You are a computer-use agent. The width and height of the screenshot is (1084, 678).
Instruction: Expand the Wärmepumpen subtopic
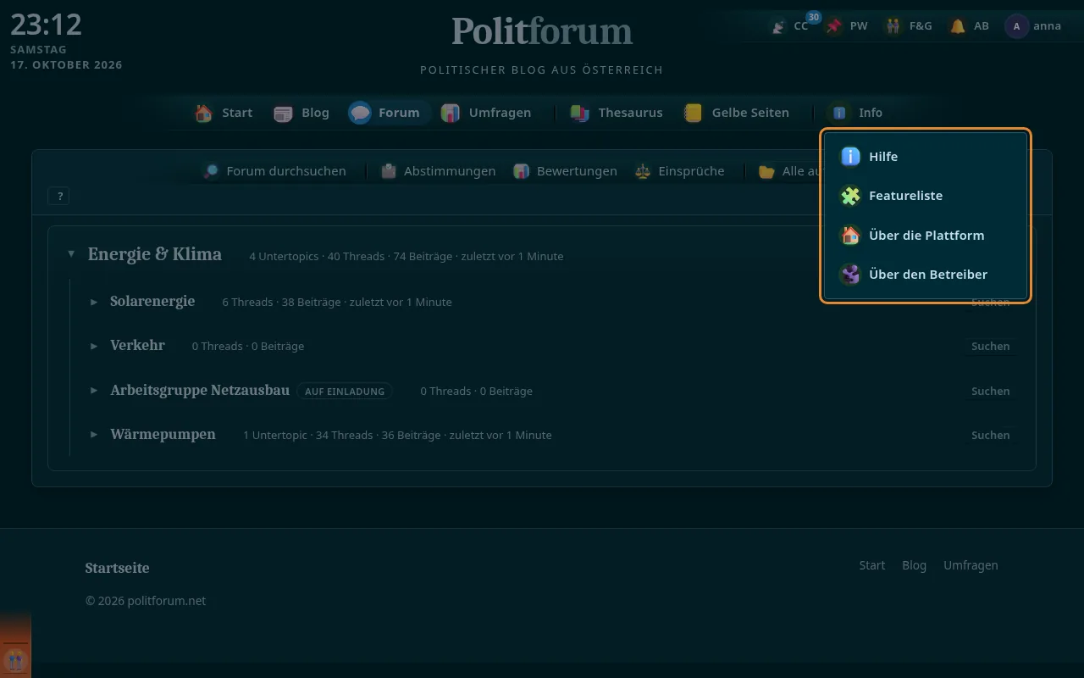click(94, 435)
